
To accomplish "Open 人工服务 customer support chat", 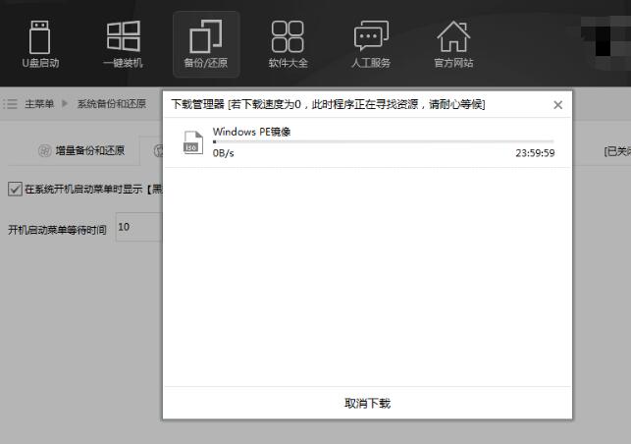I will pos(371,44).
